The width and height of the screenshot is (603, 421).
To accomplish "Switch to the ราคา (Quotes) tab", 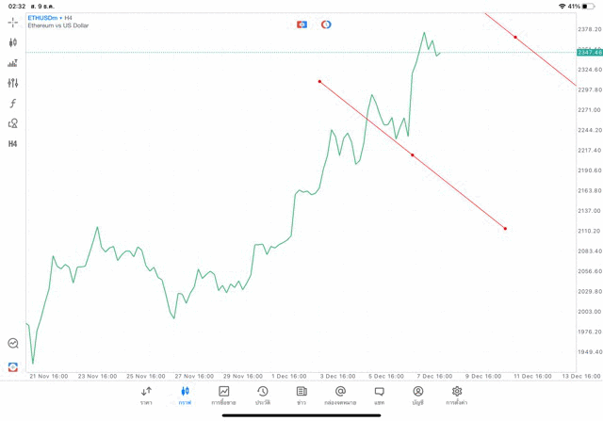I will (x=146, y=396).
